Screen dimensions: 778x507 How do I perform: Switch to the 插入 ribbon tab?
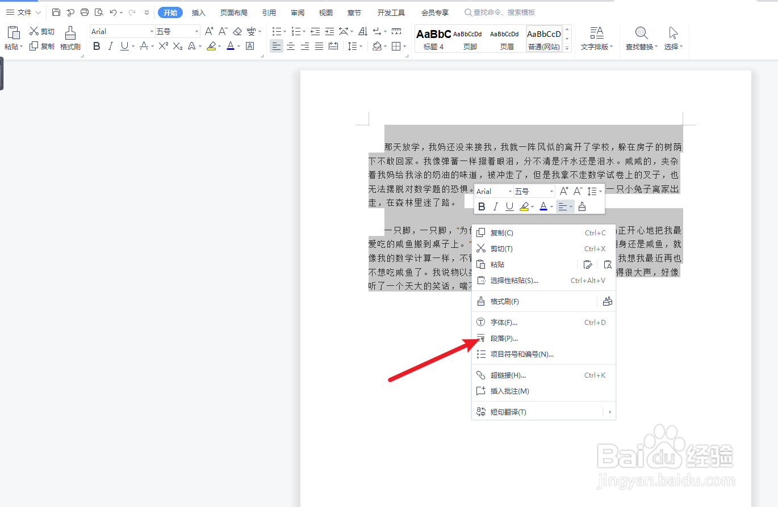198,12
